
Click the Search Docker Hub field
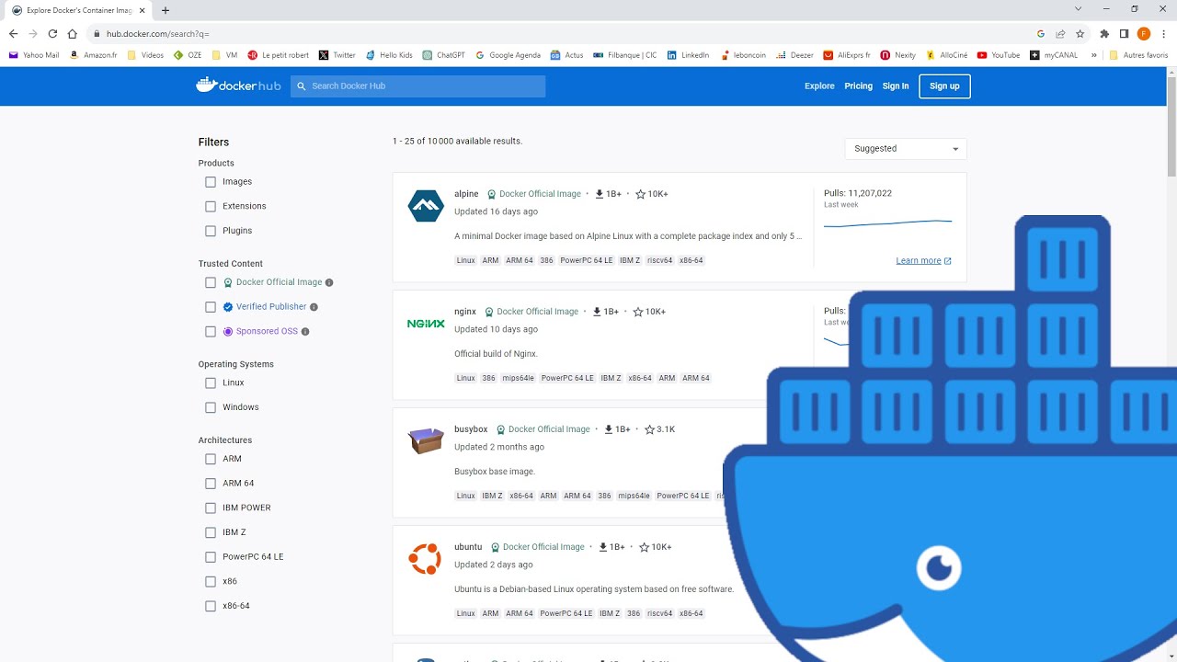coord(418,86)
